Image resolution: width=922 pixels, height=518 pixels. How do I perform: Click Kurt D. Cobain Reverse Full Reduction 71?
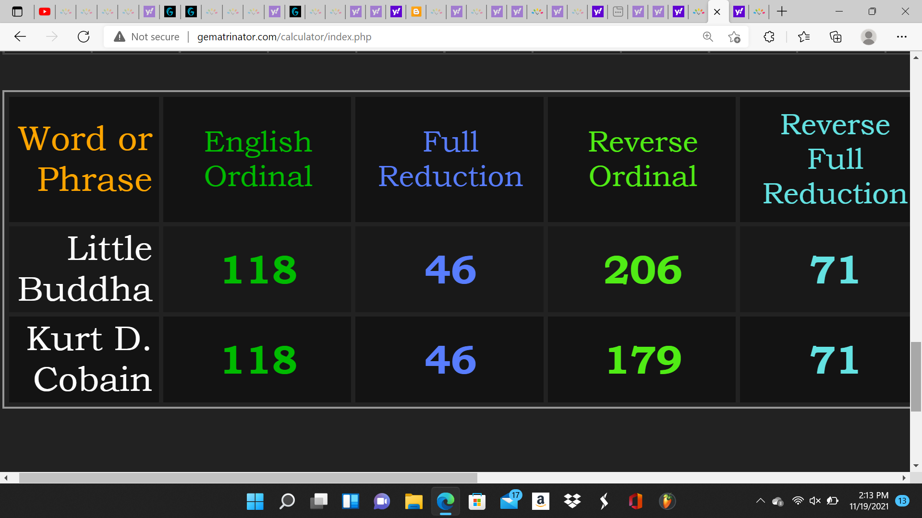coord(834,360)
